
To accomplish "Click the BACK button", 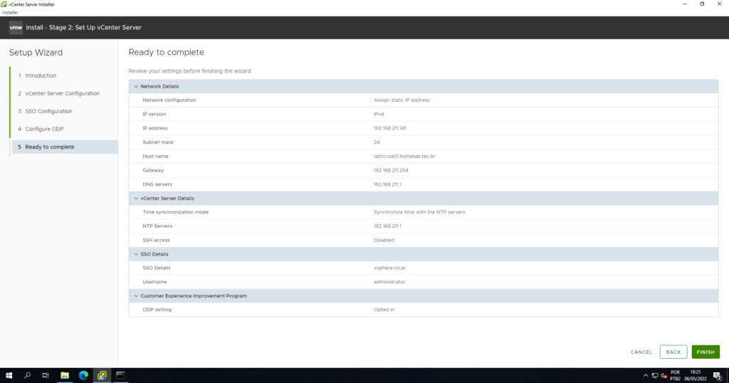I will coord(673,352).
